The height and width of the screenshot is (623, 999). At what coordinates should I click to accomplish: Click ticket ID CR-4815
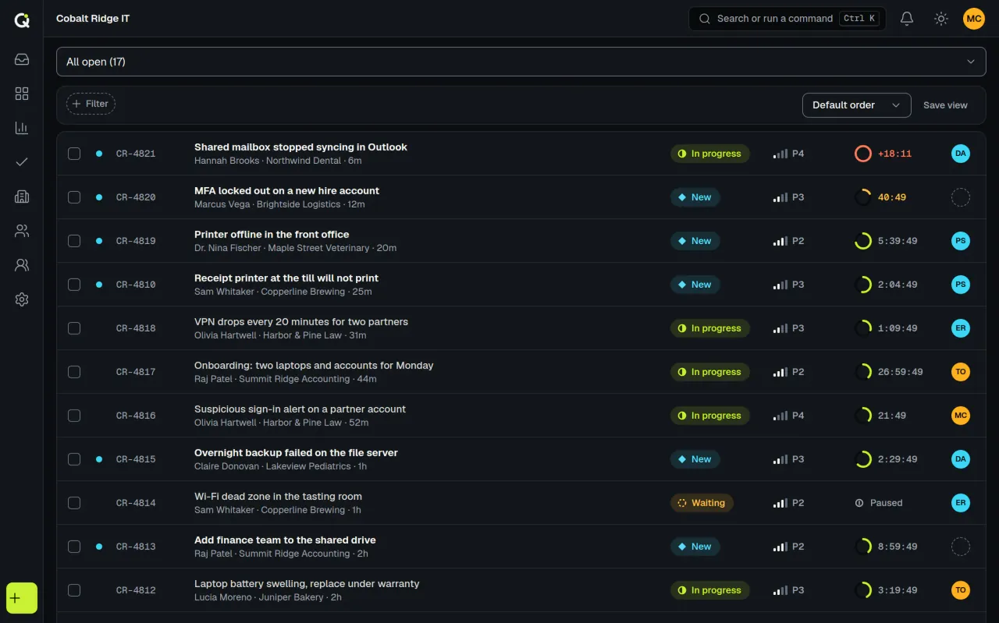tap(136, 459)
